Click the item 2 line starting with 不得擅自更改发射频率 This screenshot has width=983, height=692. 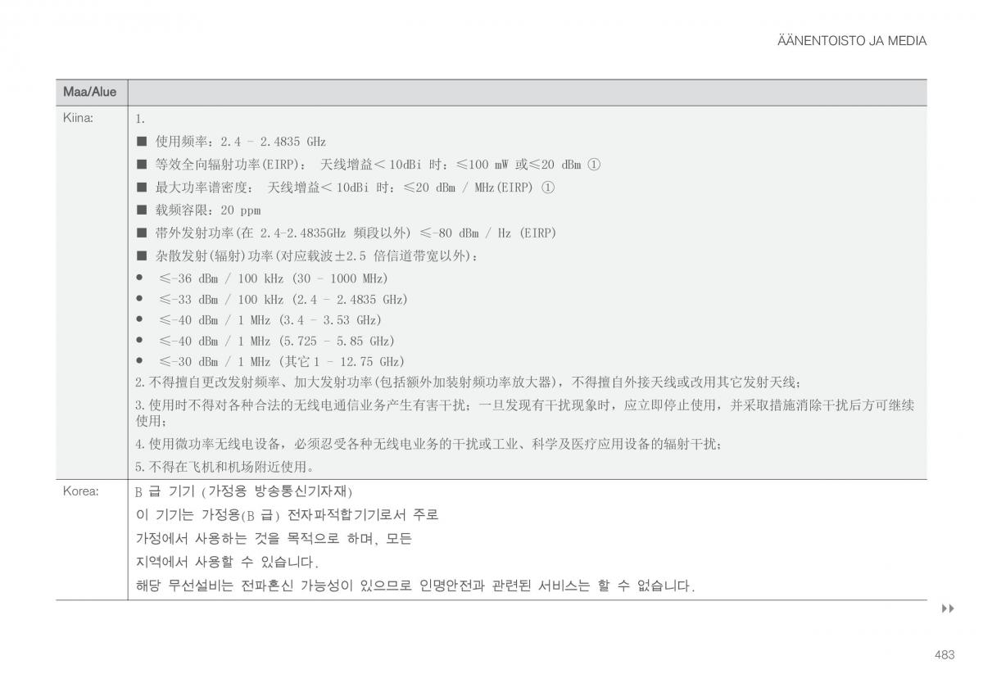coord(469,382)
